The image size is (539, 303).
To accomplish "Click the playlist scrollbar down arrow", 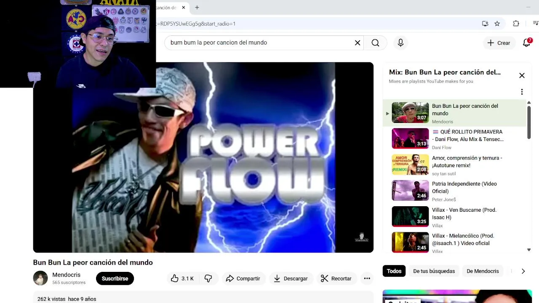I will point(529,250).
